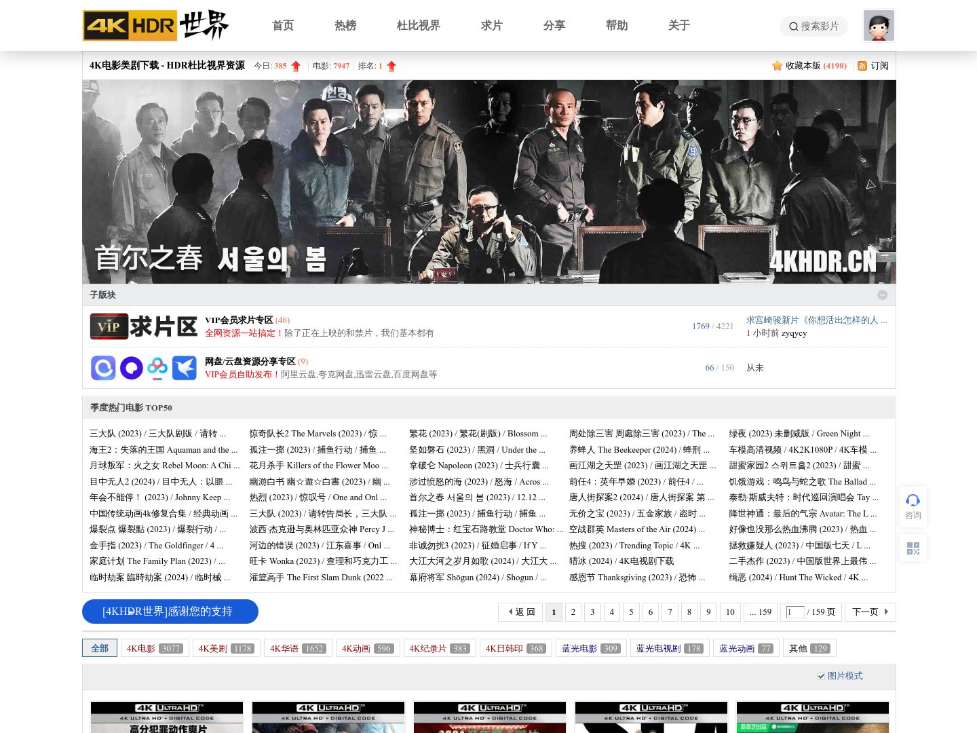
Task: Click the Quark cloud drive icon
Action: [131, 368]
